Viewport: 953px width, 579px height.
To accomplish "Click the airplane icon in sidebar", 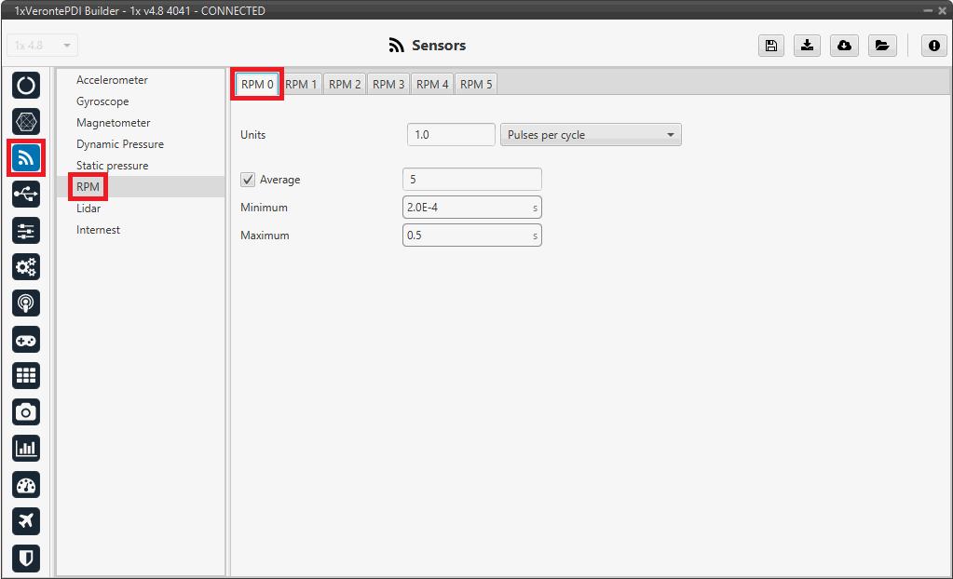I will 26,521.
